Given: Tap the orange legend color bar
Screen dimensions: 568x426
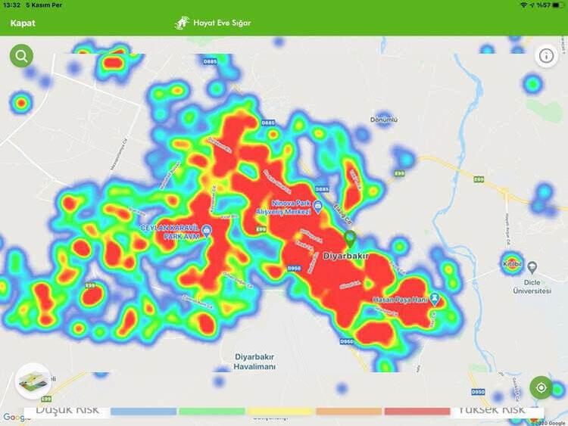Looking at the screenshot, I should point(349,412).
